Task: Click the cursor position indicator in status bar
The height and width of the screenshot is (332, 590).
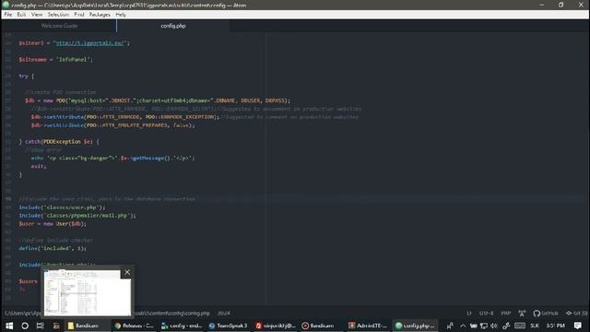Action: click(224, 314)
